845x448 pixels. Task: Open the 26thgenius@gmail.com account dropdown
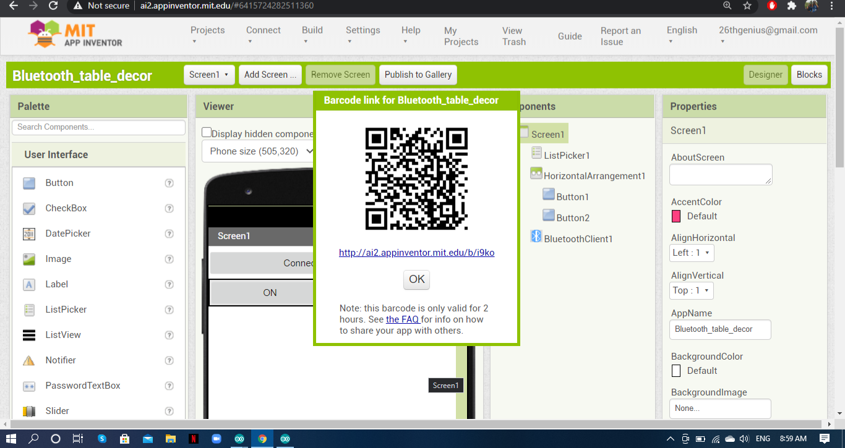768,35
